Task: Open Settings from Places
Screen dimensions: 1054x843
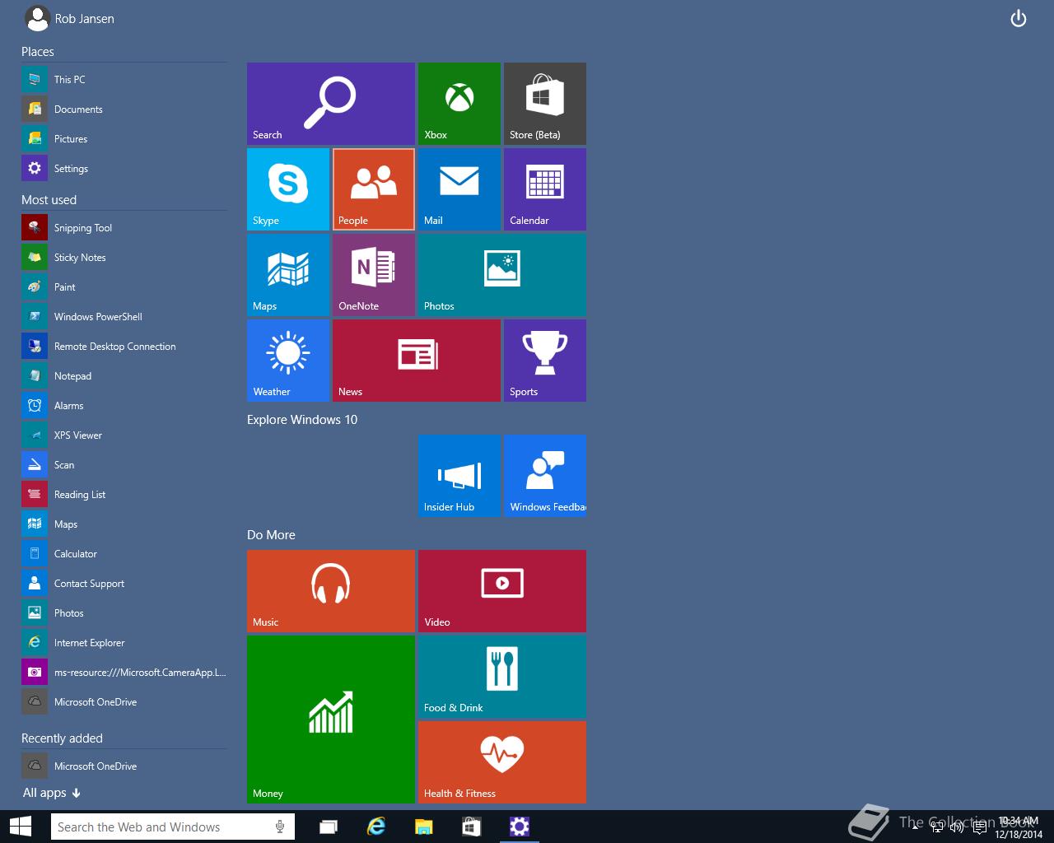Action: pyautogui.click(x=124, y=169)
